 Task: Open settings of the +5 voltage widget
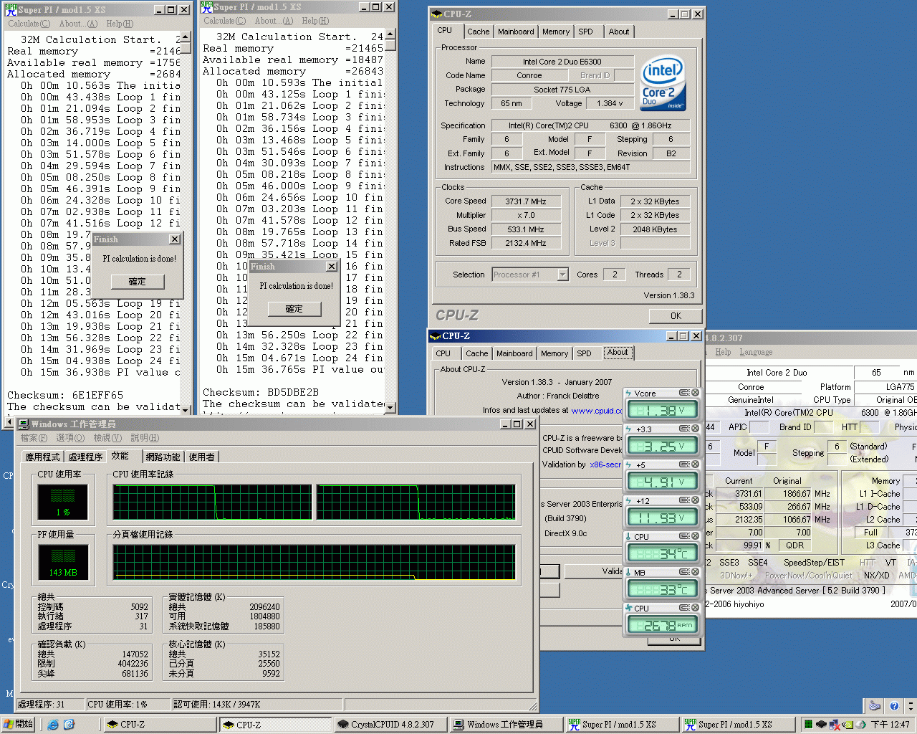tap(684, 464)
